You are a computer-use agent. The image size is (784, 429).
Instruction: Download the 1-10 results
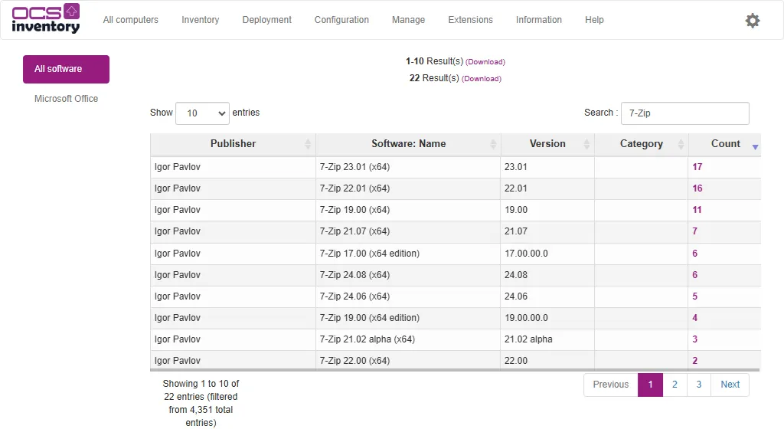coord(485,62)
